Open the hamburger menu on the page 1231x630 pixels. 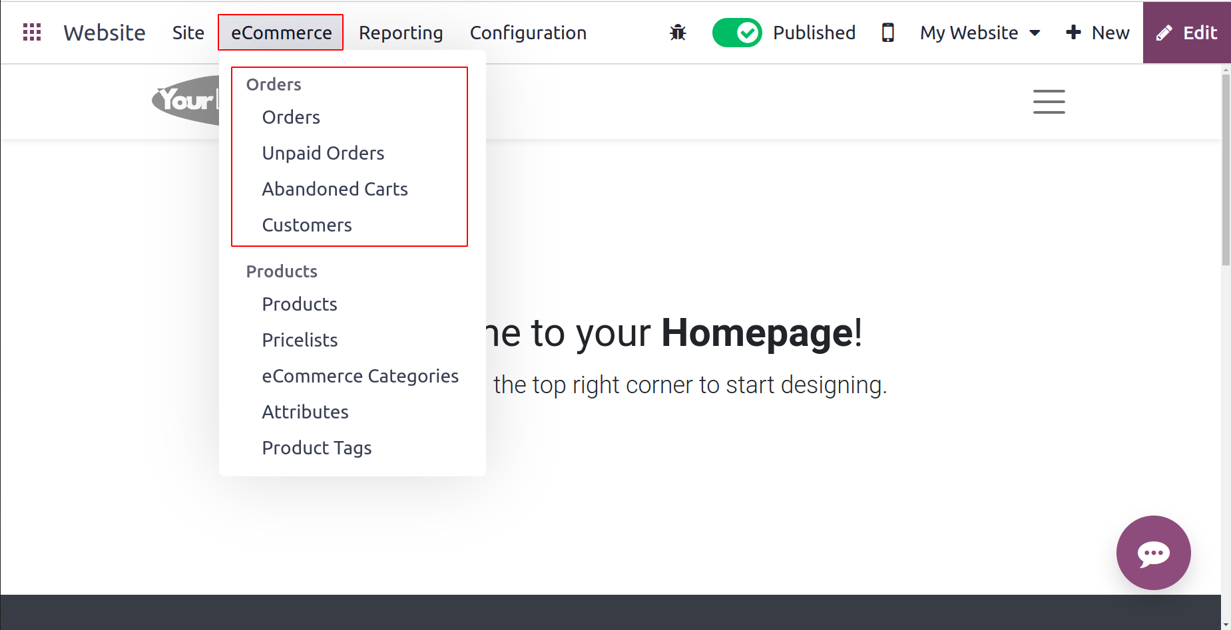pos(1049,102)
